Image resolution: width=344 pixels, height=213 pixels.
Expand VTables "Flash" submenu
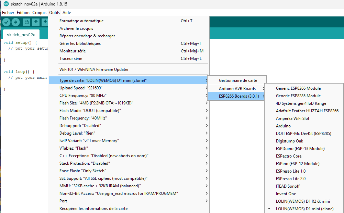tap(129, 148)
